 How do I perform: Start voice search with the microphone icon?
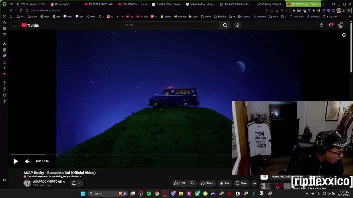click(237, 25)
